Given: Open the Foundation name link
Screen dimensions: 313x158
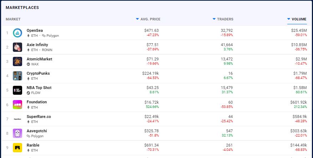Looking at the screenshot, I should pos(37,102).
